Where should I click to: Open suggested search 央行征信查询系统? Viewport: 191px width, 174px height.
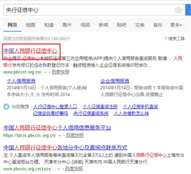click(91, 114)
